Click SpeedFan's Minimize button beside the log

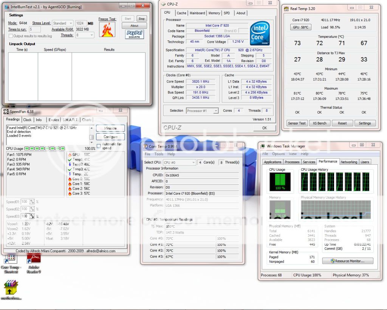pos(110,128)
